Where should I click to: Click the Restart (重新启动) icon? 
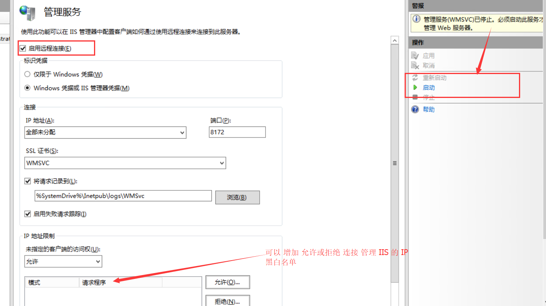click(x=415, y=78)
